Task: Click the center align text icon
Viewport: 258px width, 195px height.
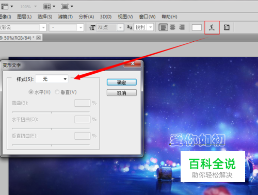Action: tap(172, 27)
